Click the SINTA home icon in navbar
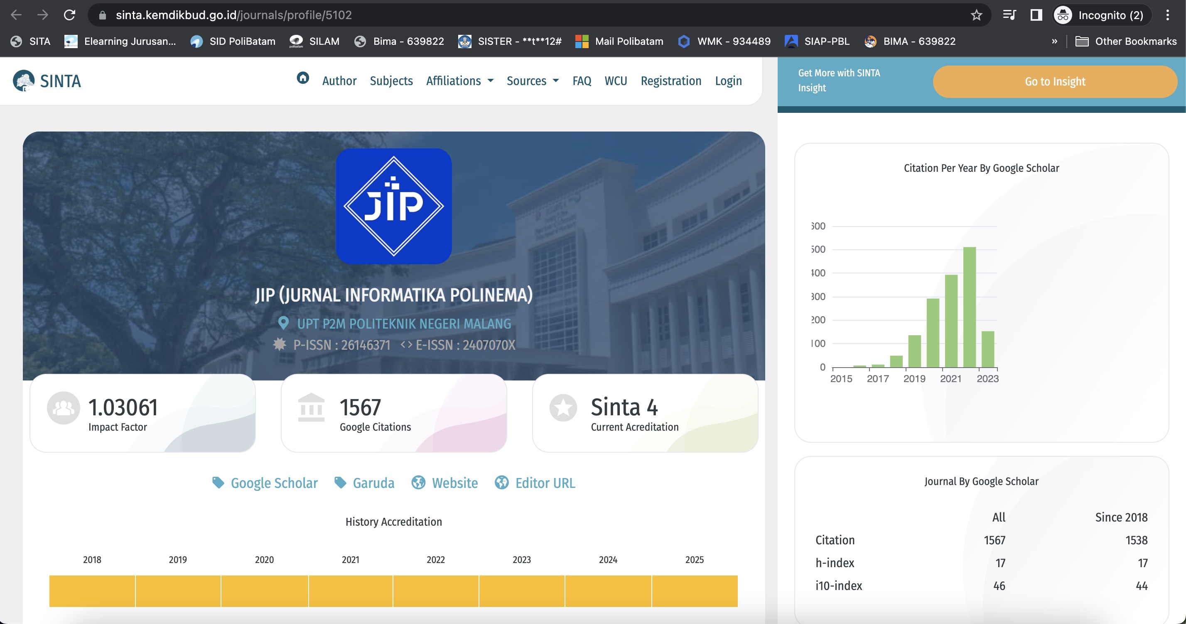Image resolution: width=1186 pixels, height=624 pixels. point(302,78)
